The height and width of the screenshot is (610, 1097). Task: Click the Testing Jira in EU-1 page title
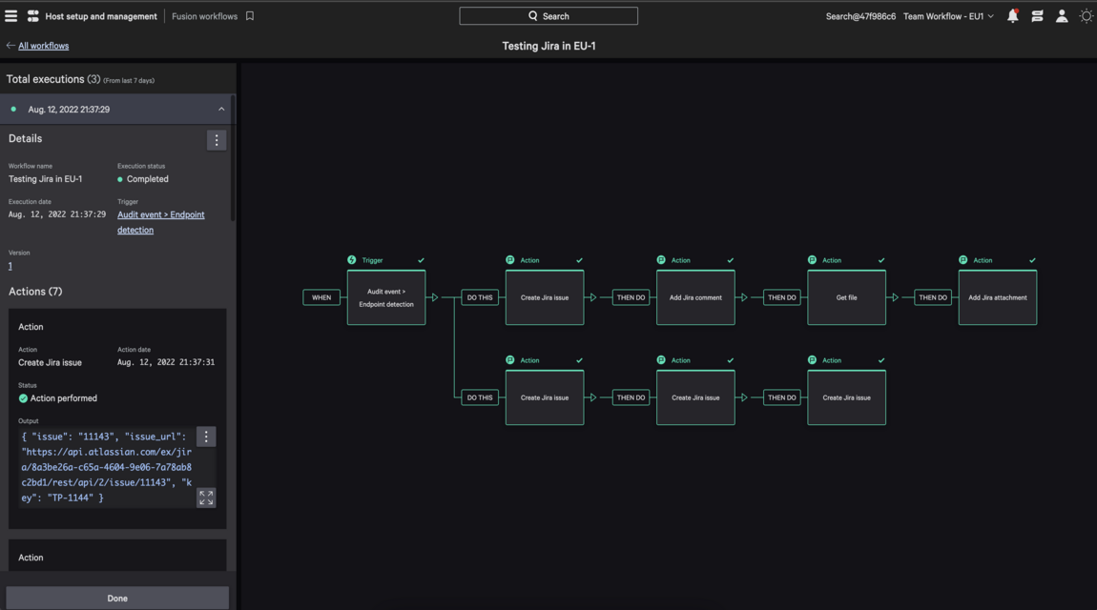(x=548, y=46)
